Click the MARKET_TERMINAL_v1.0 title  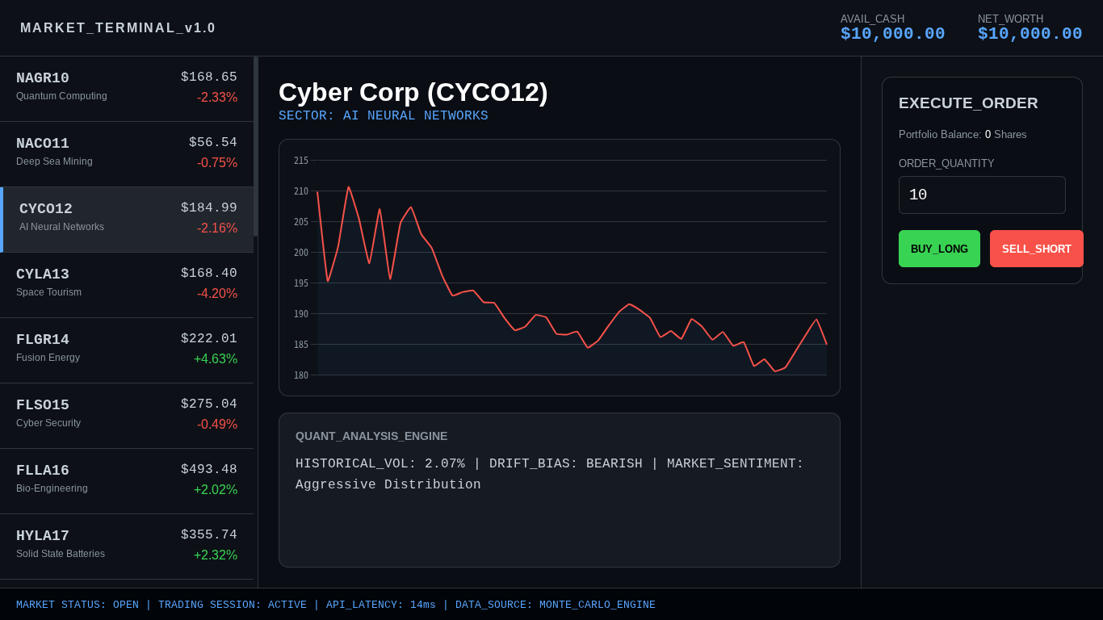(118, 27)
